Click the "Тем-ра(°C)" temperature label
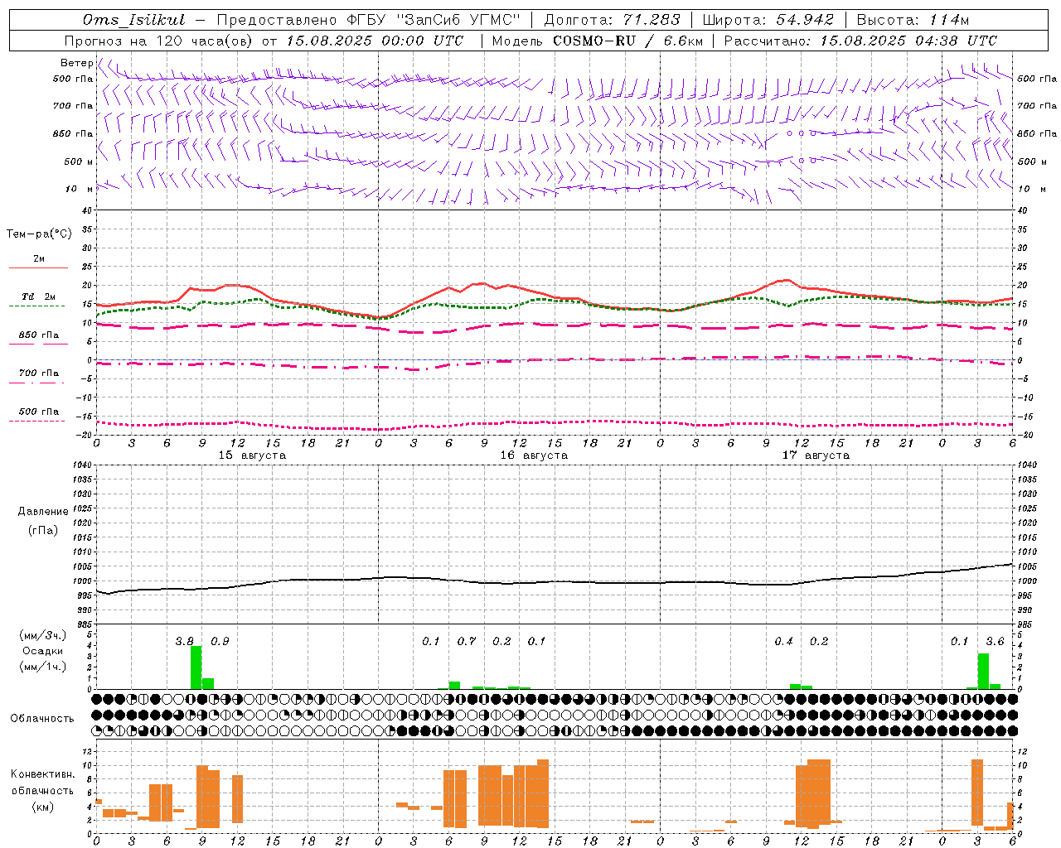Image resolution: width=1061 pixels, height=848 pixels. pyautogui.click(x=39, y=234)
